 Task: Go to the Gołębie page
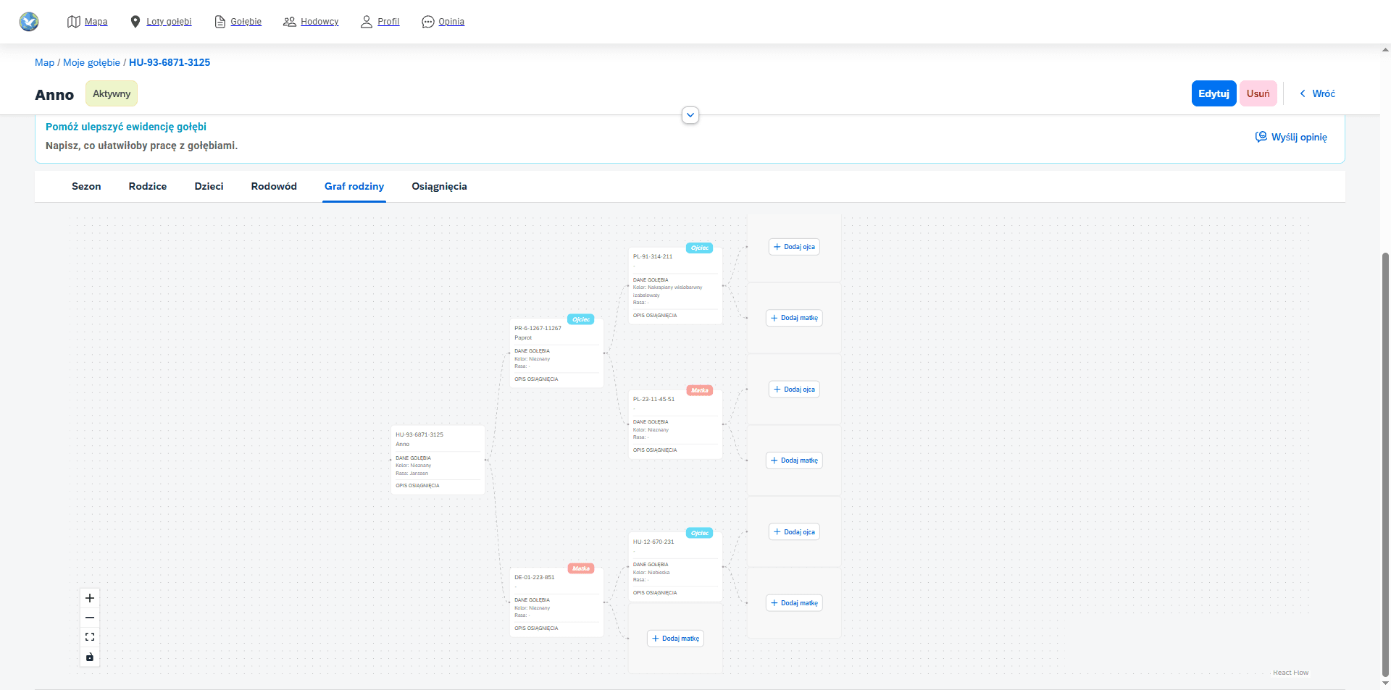238,22
